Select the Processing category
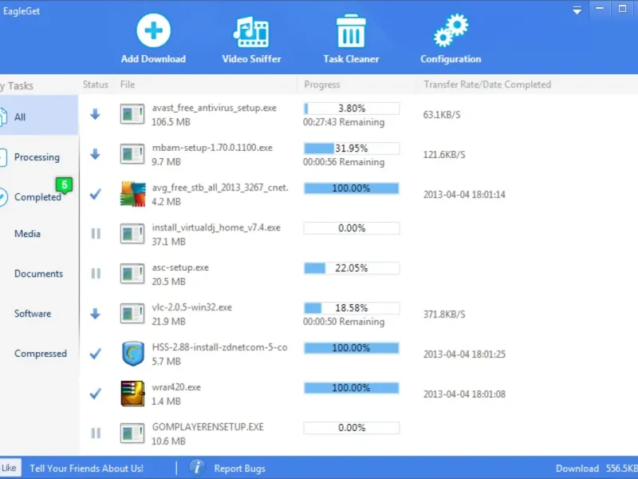 [x=38, y=156]
